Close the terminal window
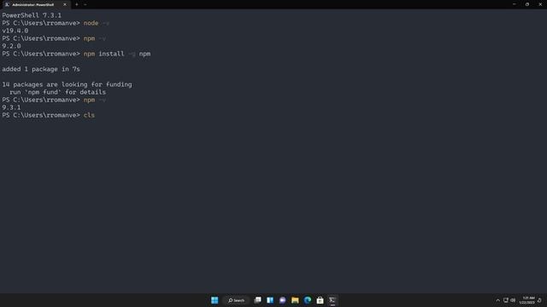 [x=540, y=4]
